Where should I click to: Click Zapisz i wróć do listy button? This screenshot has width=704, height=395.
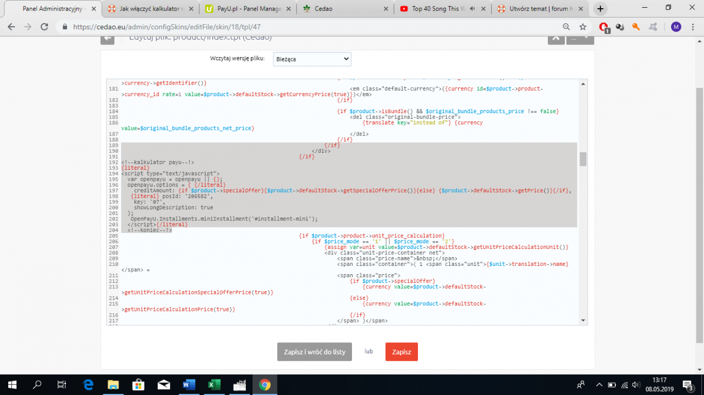point(315,352)
